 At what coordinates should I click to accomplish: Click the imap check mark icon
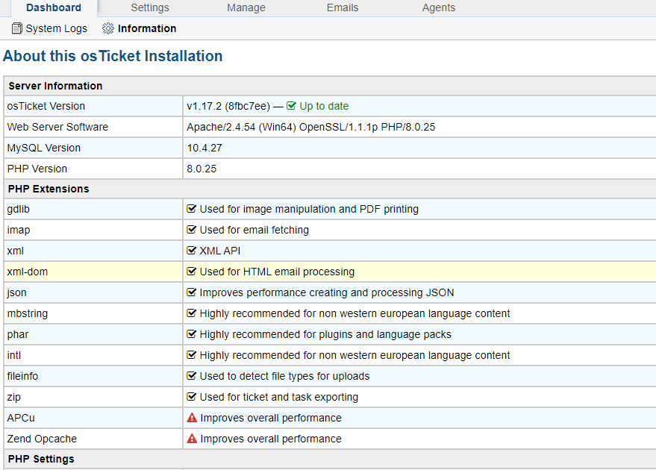[x=192, y=230]
